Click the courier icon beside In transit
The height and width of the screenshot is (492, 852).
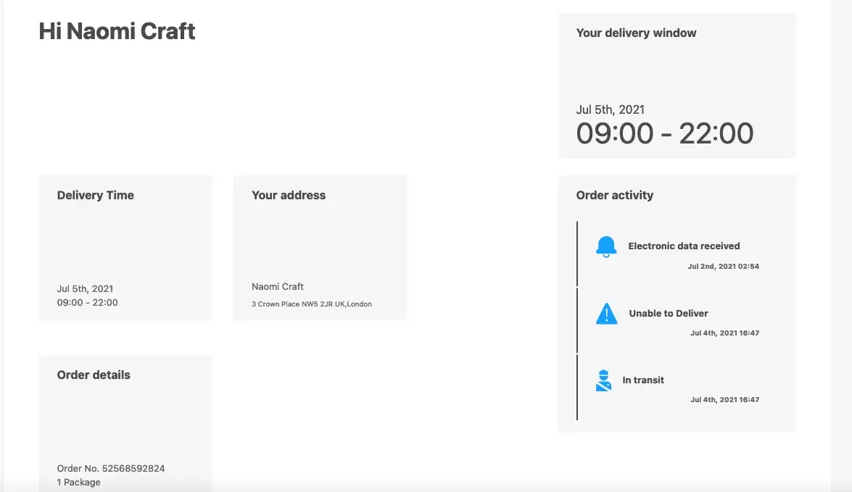603,380
